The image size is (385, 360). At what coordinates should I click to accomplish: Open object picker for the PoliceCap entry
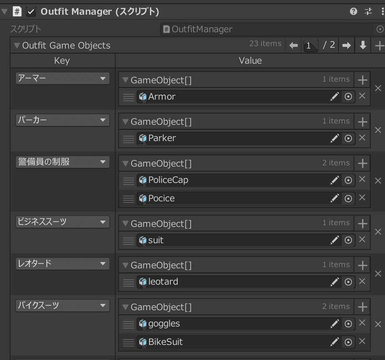click(348, 180)
